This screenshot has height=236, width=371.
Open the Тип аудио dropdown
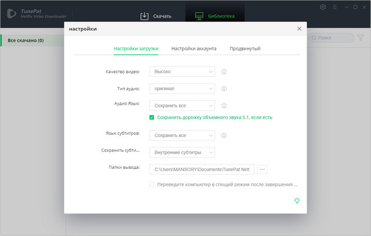pos(182,89)
